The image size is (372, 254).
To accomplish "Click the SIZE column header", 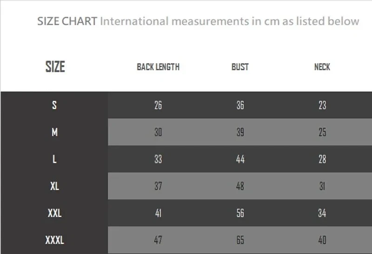I will coord(55,67).
